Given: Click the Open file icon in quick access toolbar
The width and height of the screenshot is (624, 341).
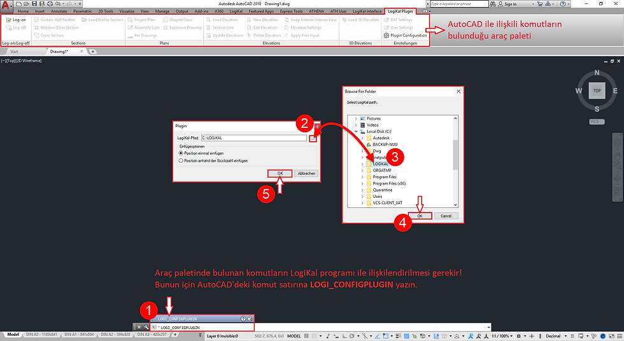Looking at the screenshot, I should click(x=26, y=4).
